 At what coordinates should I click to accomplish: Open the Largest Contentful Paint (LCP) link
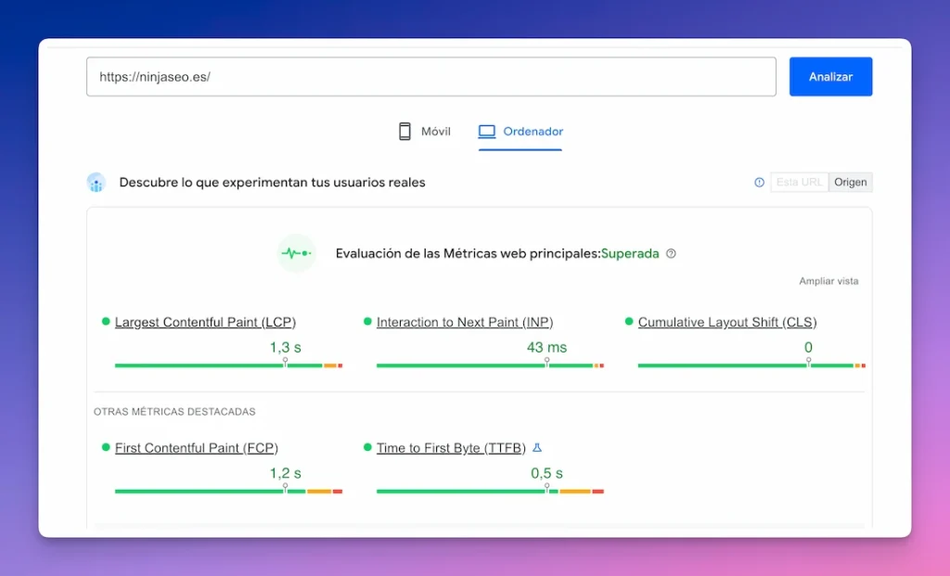click(x=204, y=321)
